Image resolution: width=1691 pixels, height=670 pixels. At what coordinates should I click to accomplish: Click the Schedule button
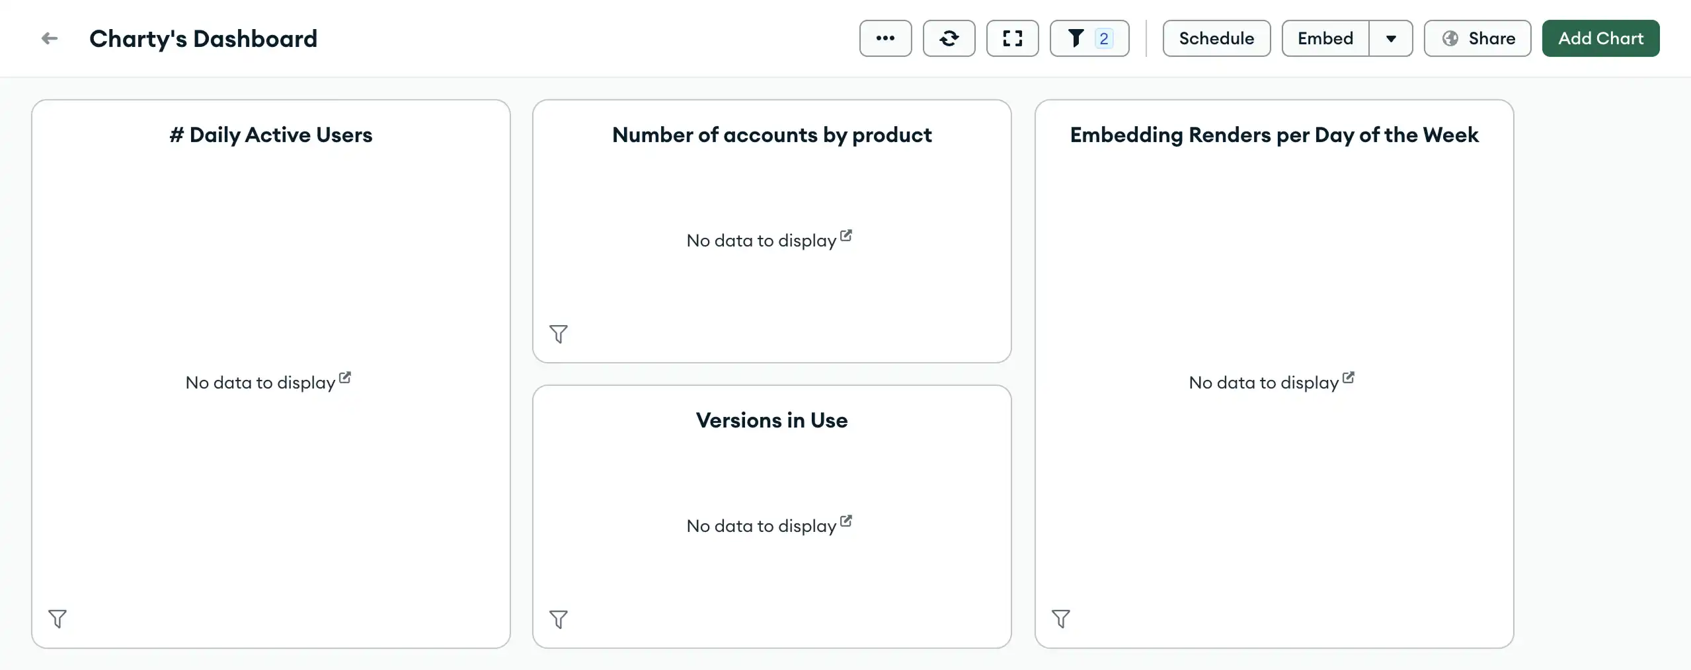pyautogui.click(x=1216, y=39)
